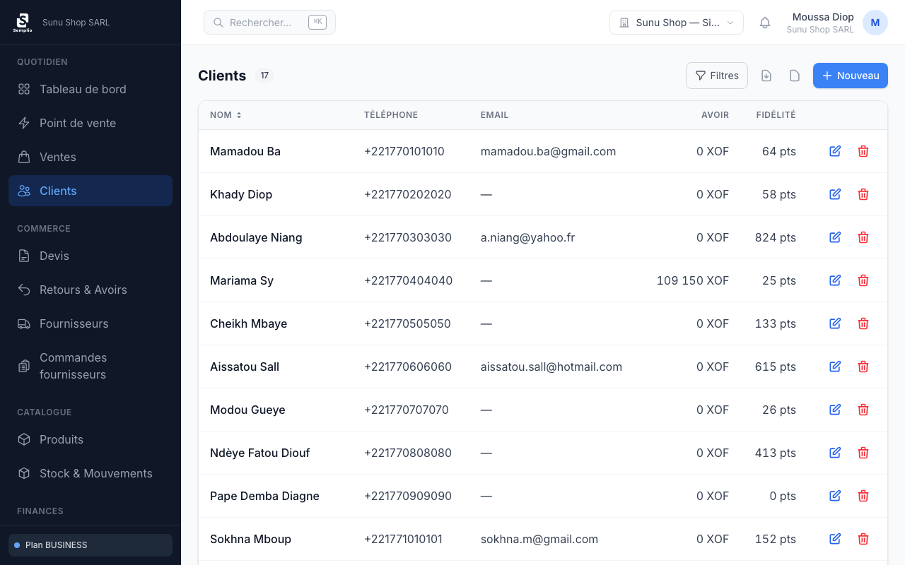
Task: Open the Filtres button
Action: [x=716, y=76]
